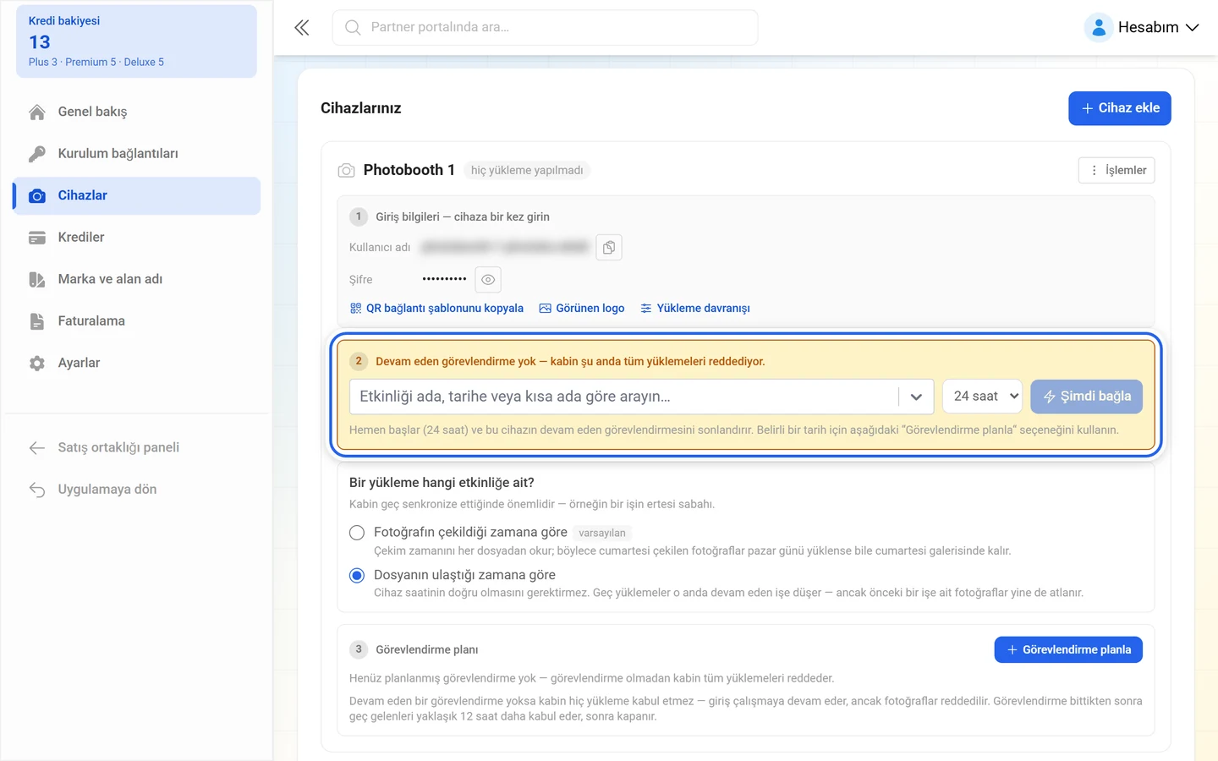
Task: Open Faturalama in the sidebar
Action: [136, 321]
